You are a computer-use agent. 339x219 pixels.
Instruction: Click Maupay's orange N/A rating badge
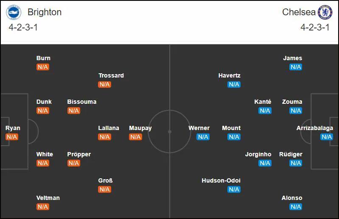click(135, 137)
